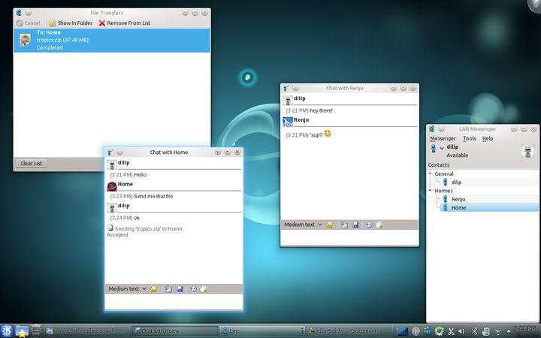Click dilip's avatar picture in LAN Messenger
Screen dimensions: 541x338
(527, 151)
